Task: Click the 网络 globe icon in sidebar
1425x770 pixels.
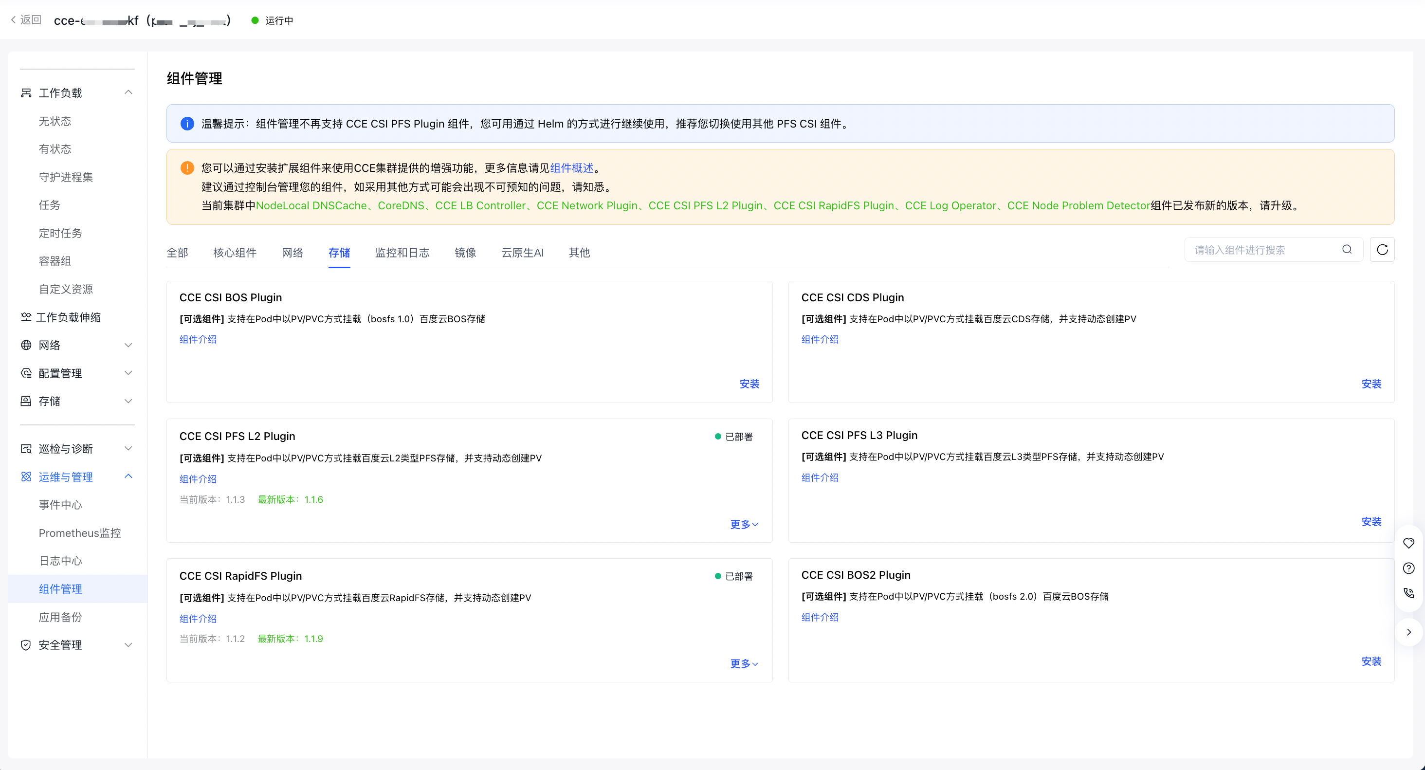Action: pyautogui.click(x=26, y=345)
